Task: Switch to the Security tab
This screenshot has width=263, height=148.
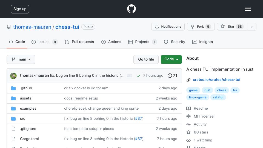Action: pyautogui.click(x=175, y=42)
